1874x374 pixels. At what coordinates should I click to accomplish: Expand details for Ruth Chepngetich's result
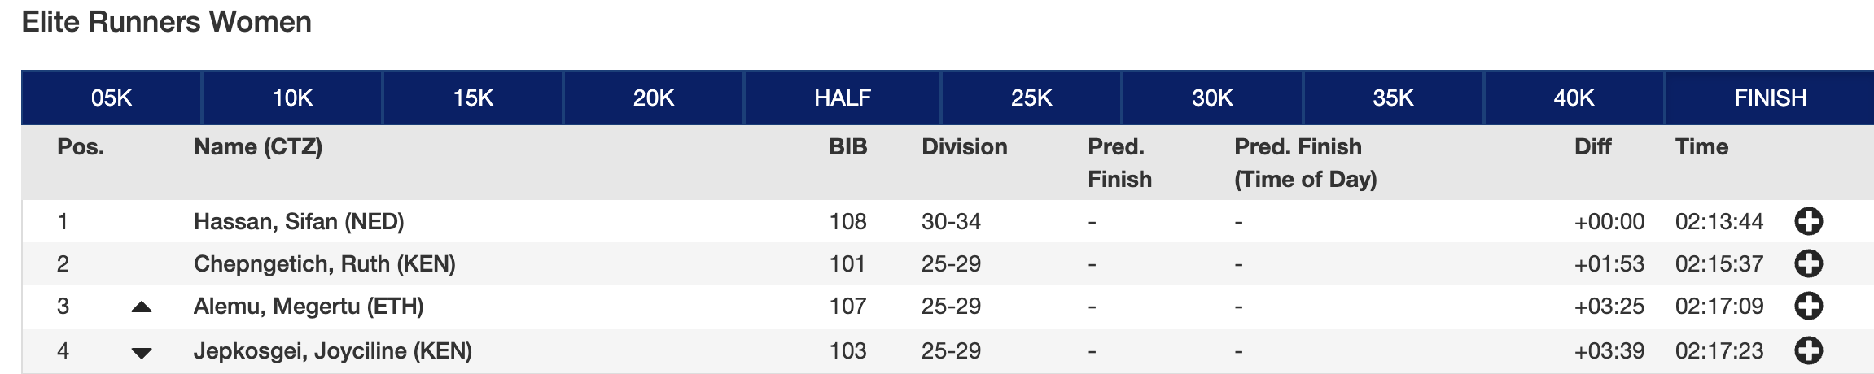coord(1808,263)
